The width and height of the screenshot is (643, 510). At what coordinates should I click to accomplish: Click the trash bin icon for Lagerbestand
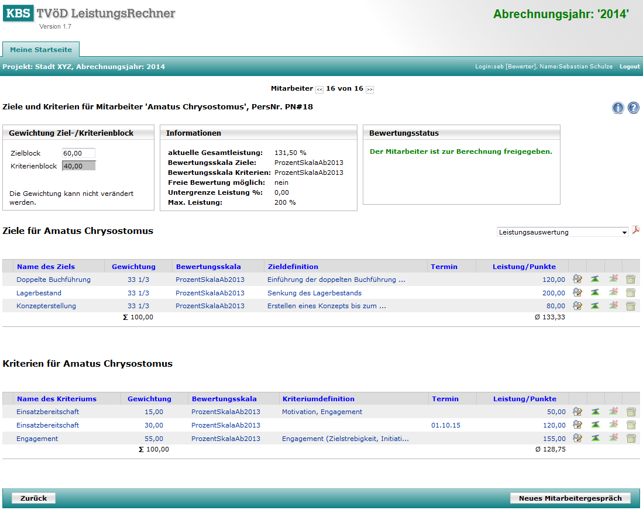pyautogui.click(x=631, y=292)
